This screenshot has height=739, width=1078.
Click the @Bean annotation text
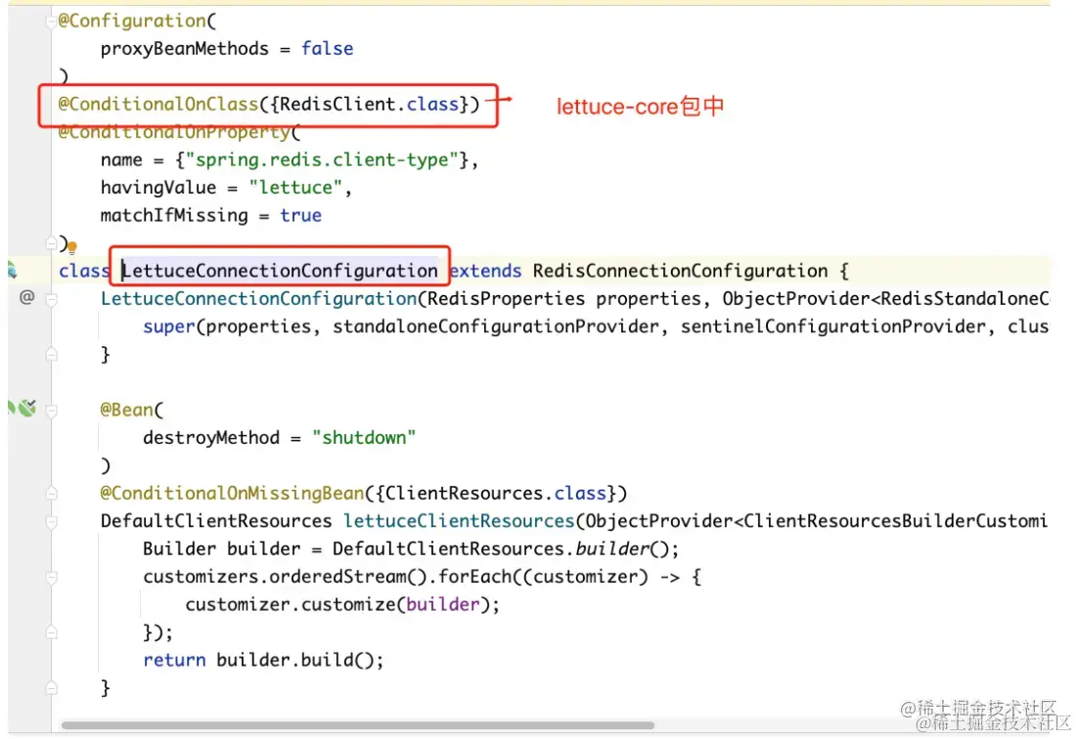tap(126, 410)
